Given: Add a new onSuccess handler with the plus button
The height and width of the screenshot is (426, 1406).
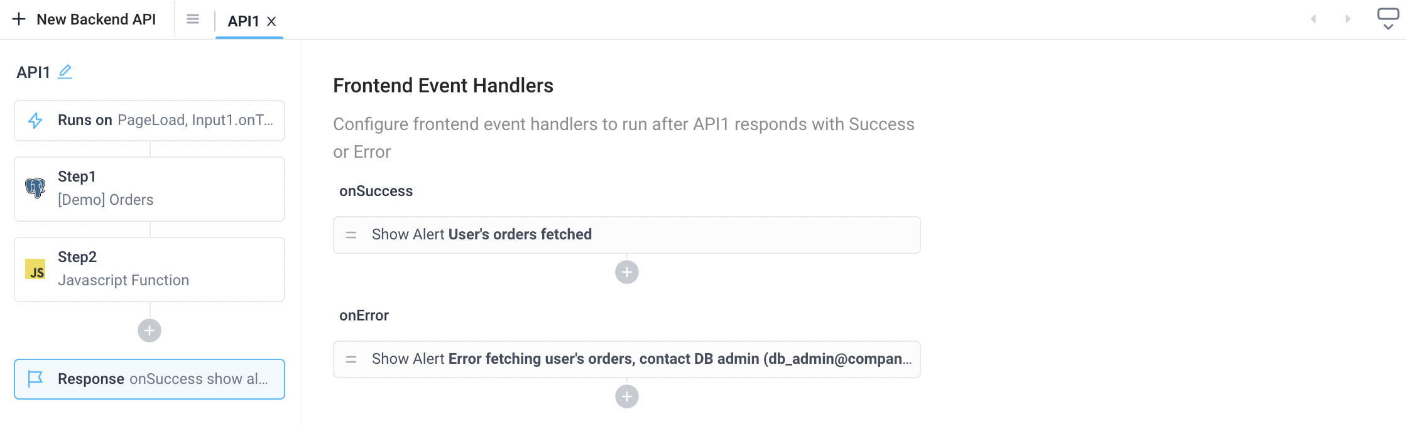Looking at the screenshot, I should pyautogui.click(x=626, y=272).
